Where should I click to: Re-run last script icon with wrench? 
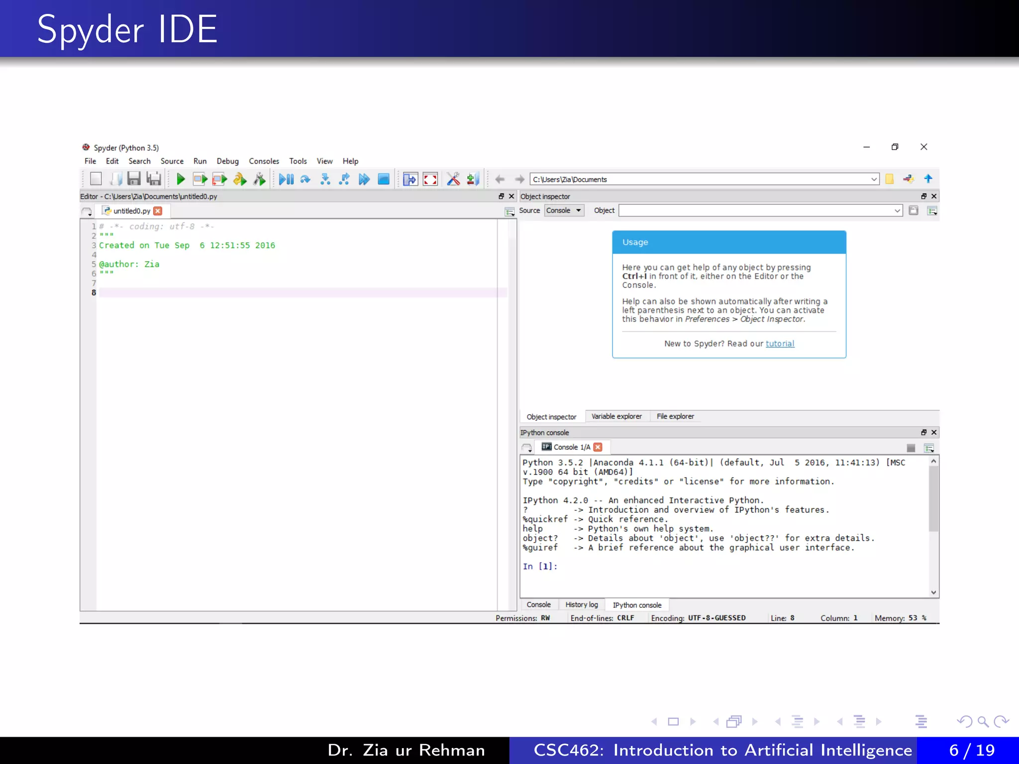[x=260, y=179]
